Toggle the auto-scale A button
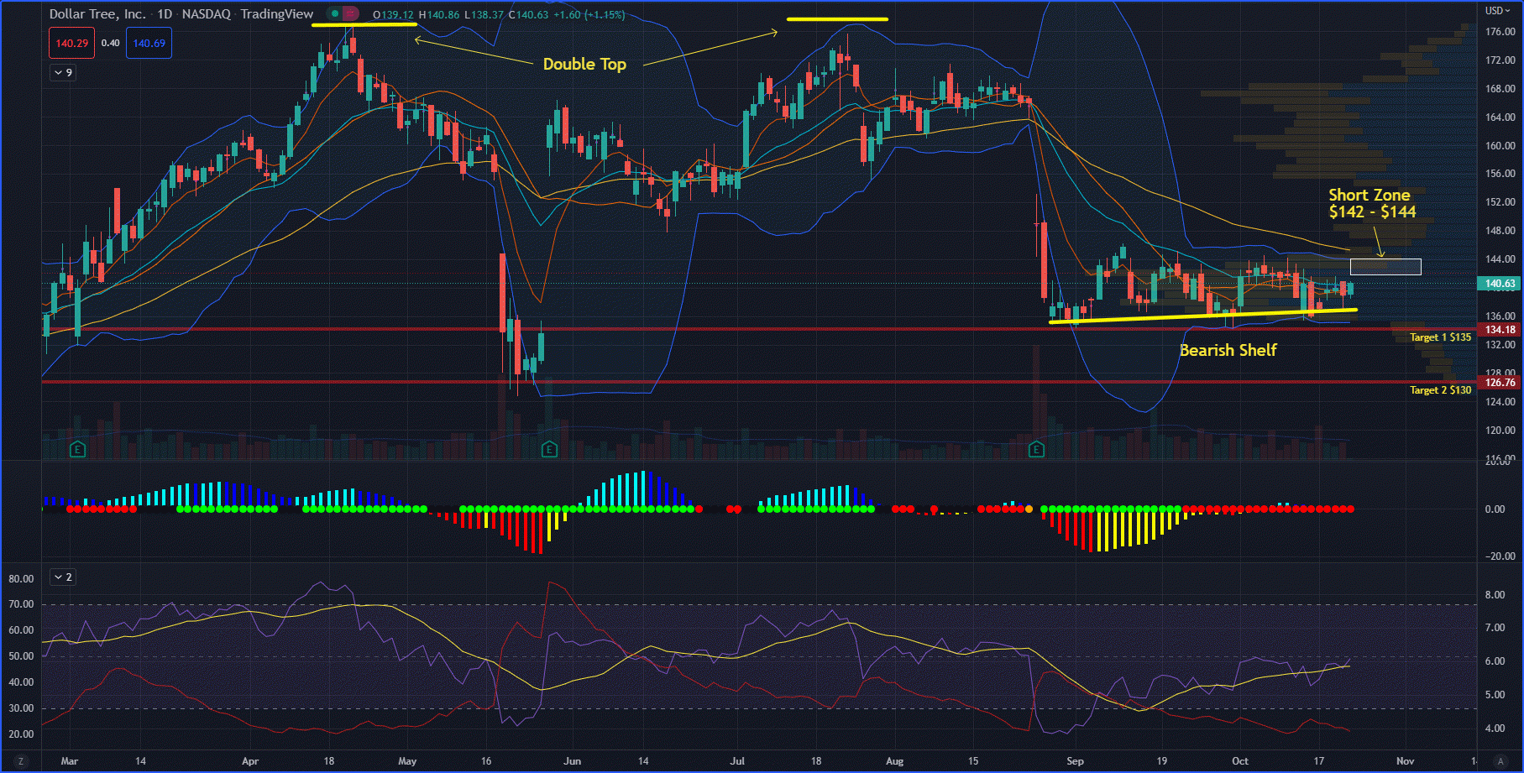The height and width of the screenshot is (773, 1524). [x=1500, y=761]
